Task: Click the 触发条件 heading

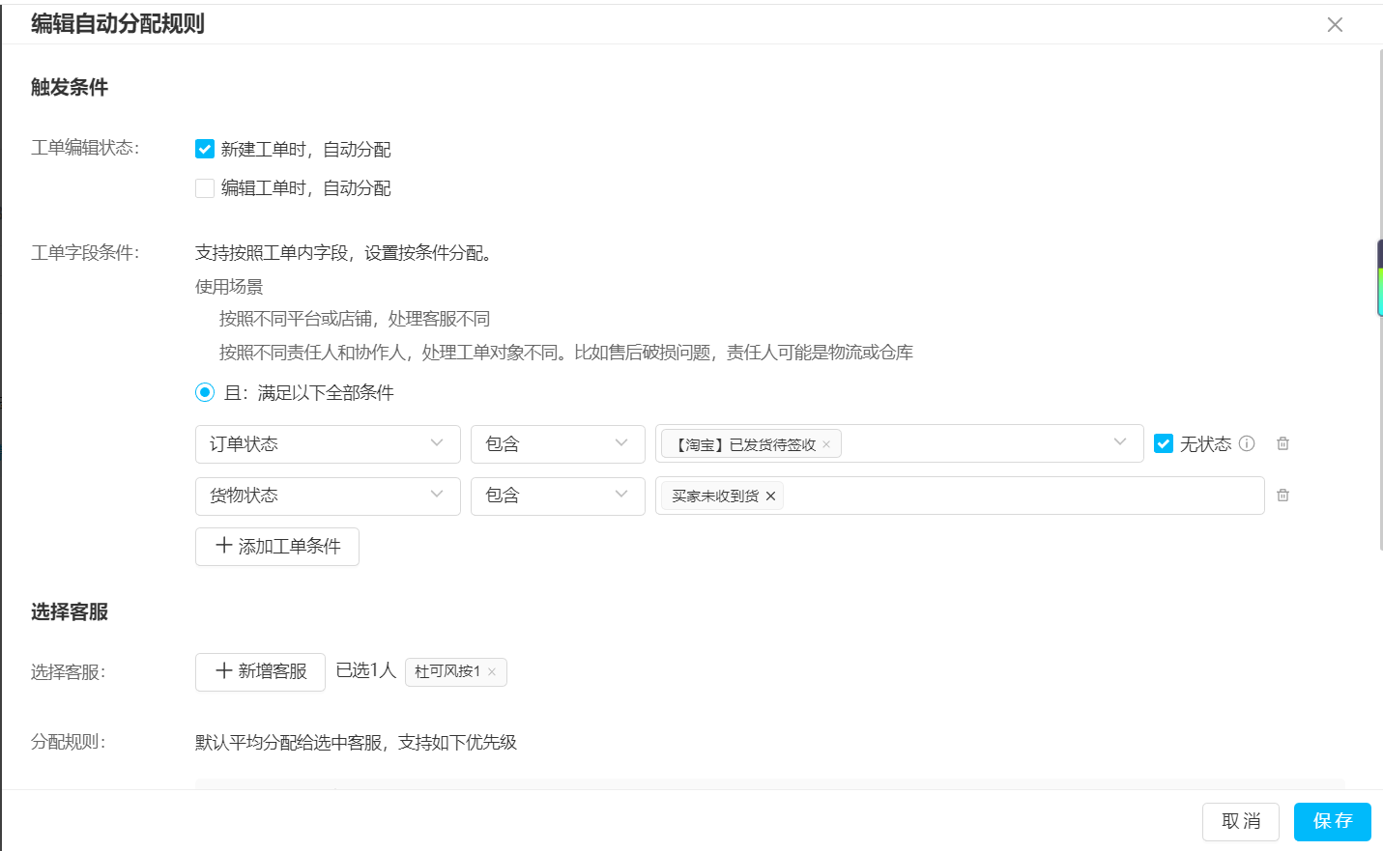Action: pyautogui.click(x=70, y=88)
